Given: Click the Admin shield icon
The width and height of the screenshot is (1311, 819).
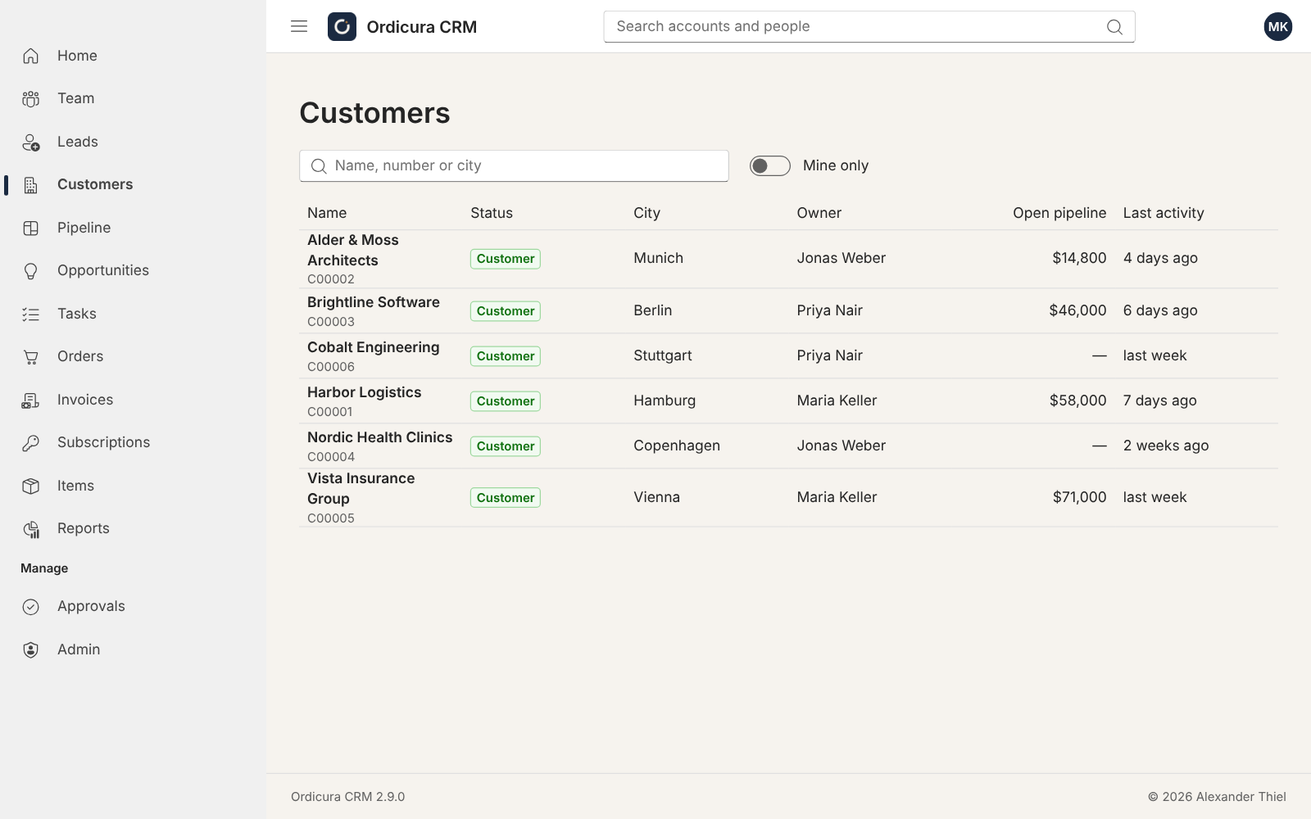Looking at the screenshot, I should point(31,650).
